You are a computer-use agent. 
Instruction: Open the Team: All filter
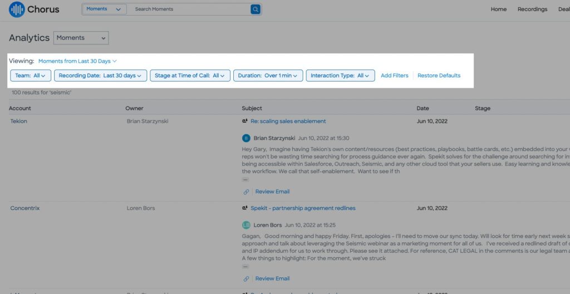(31, 76)
